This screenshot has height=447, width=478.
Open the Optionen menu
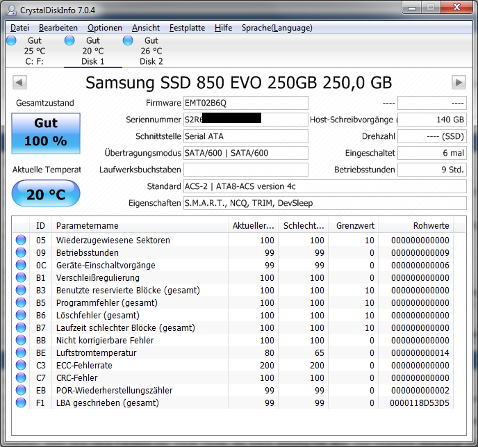104,28
